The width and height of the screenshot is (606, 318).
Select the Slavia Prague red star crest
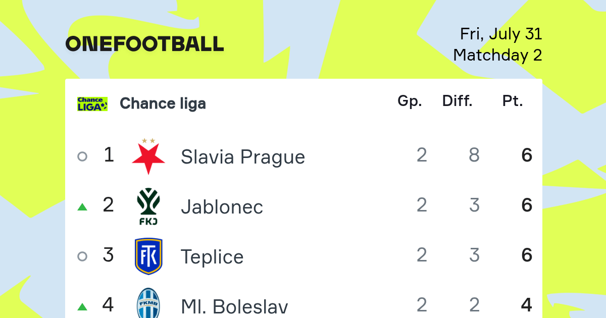[148, 156]
